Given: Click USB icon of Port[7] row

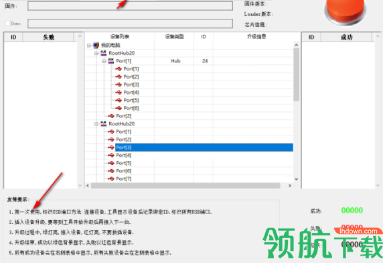Looking at the screenshot, I should click(x=111, y=179).
